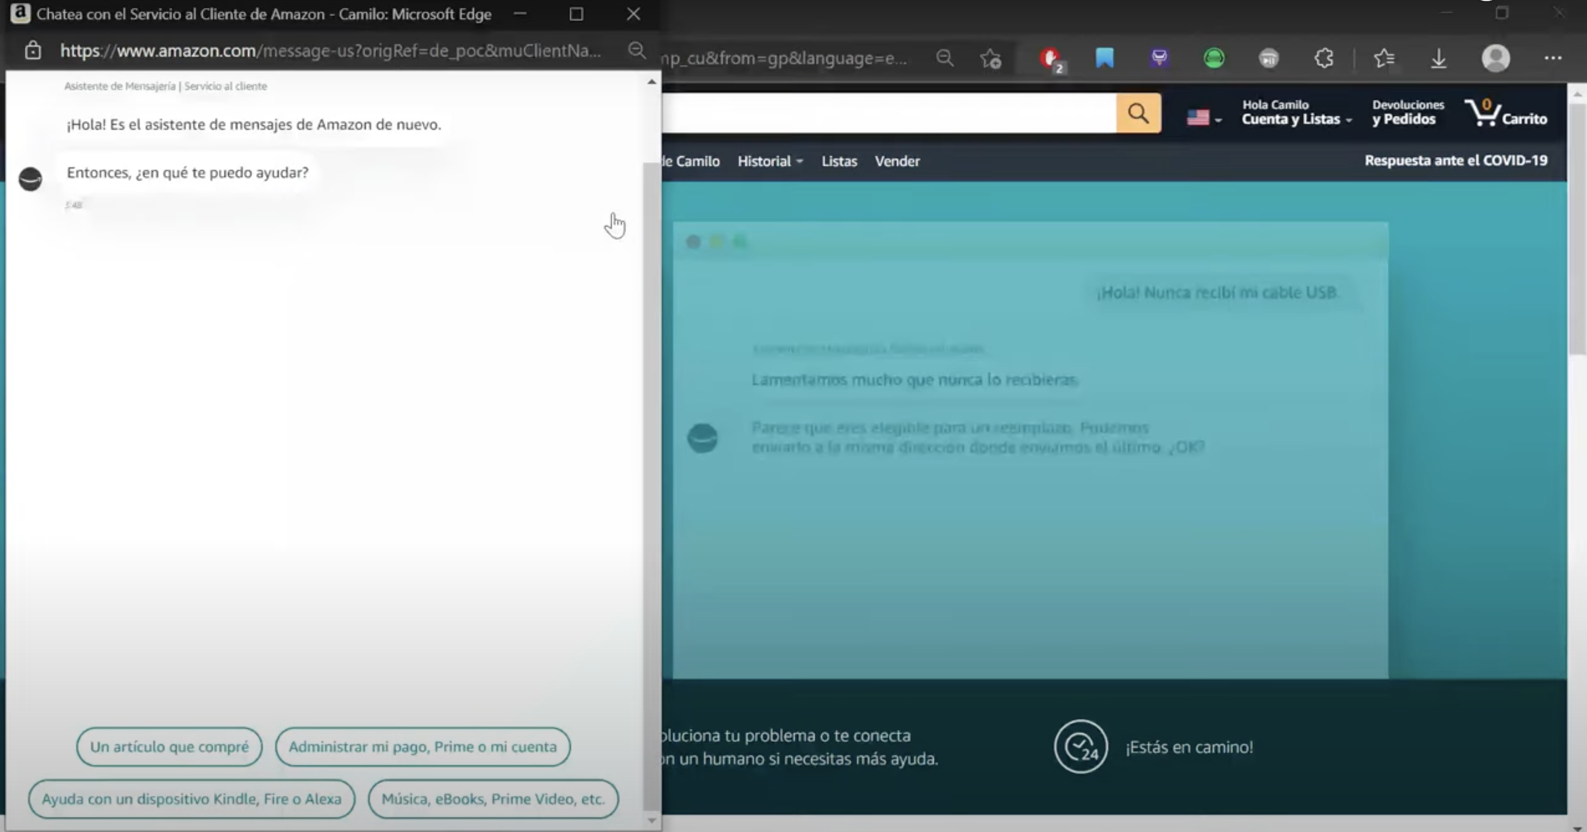Click the Asistente de Mensajería header text
The image size is (1587, 832).
click(166, 86)
